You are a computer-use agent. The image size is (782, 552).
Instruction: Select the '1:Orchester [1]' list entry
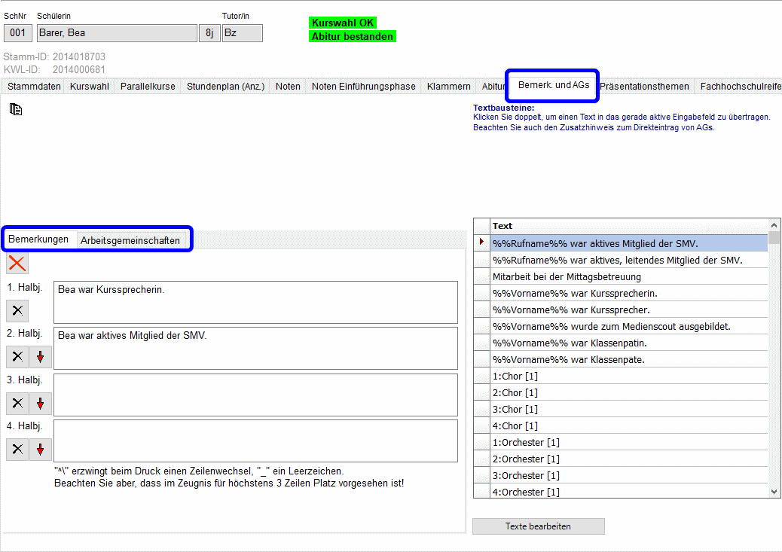[628, 442]
